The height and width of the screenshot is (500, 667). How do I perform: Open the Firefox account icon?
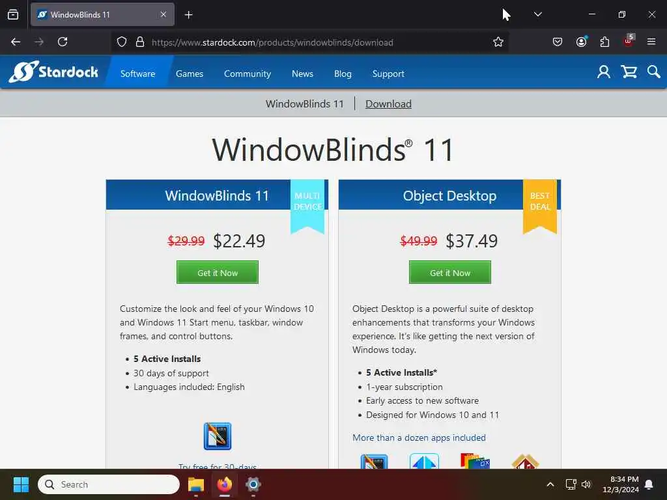click(x=581, y=42)
